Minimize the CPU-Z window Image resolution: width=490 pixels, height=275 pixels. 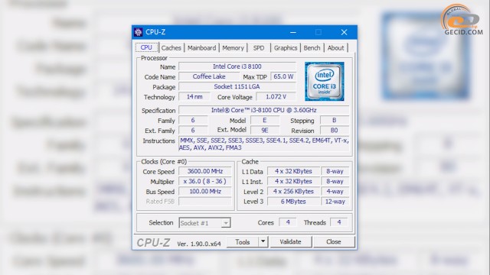coord(292,32)
